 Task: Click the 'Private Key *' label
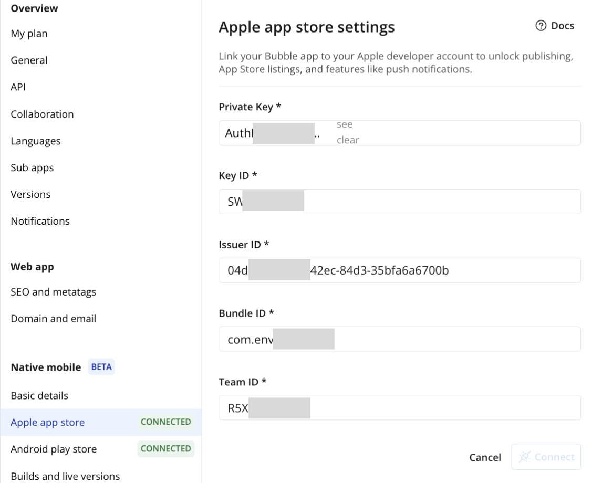point(250,107)
